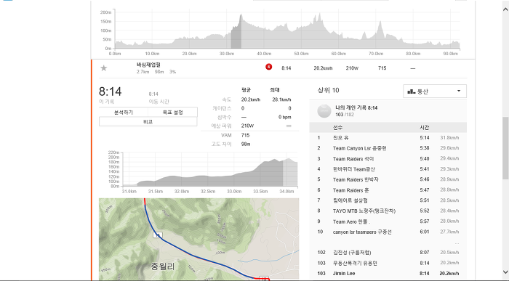
Task: Open athlete Team Canyon Lsr in rank 2
Action: pos(359,148)
